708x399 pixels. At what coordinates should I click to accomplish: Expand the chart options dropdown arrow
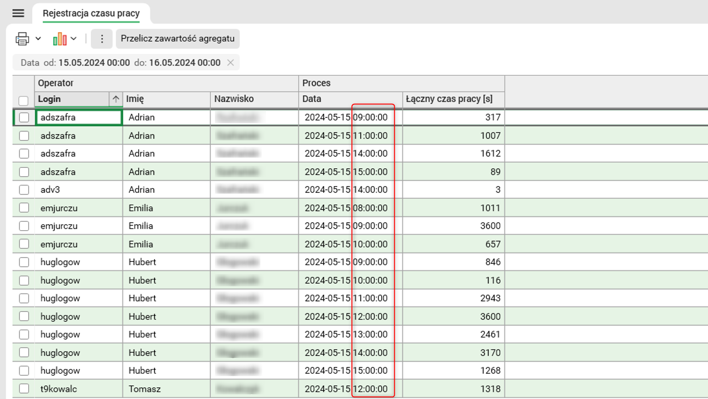coord(74,39)
